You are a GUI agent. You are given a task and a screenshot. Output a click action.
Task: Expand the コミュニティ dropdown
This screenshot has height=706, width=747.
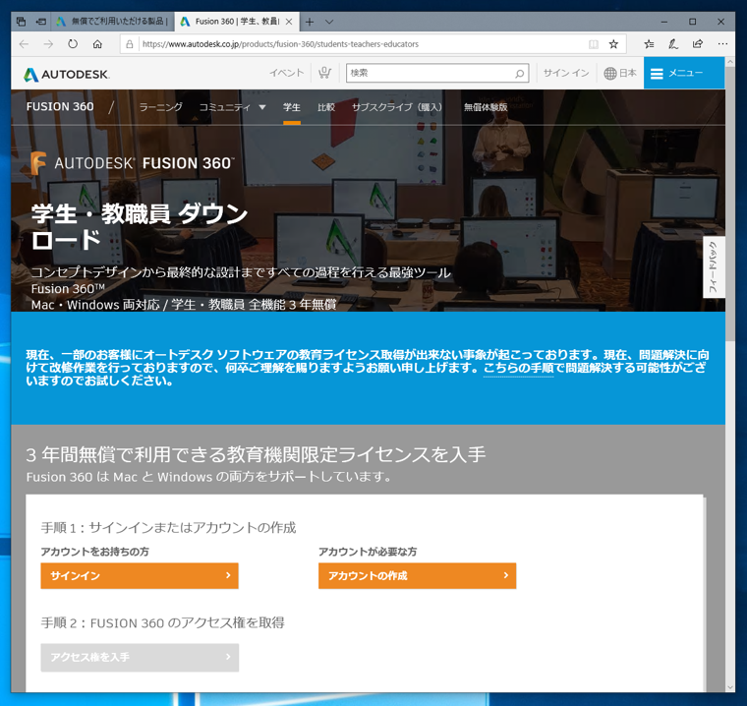click(232, 107)
